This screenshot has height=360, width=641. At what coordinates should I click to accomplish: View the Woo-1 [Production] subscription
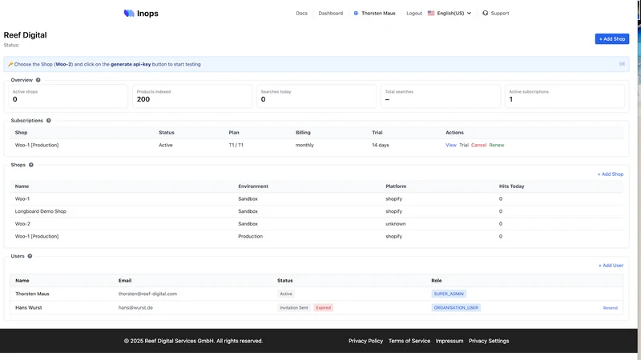point(451,145)
